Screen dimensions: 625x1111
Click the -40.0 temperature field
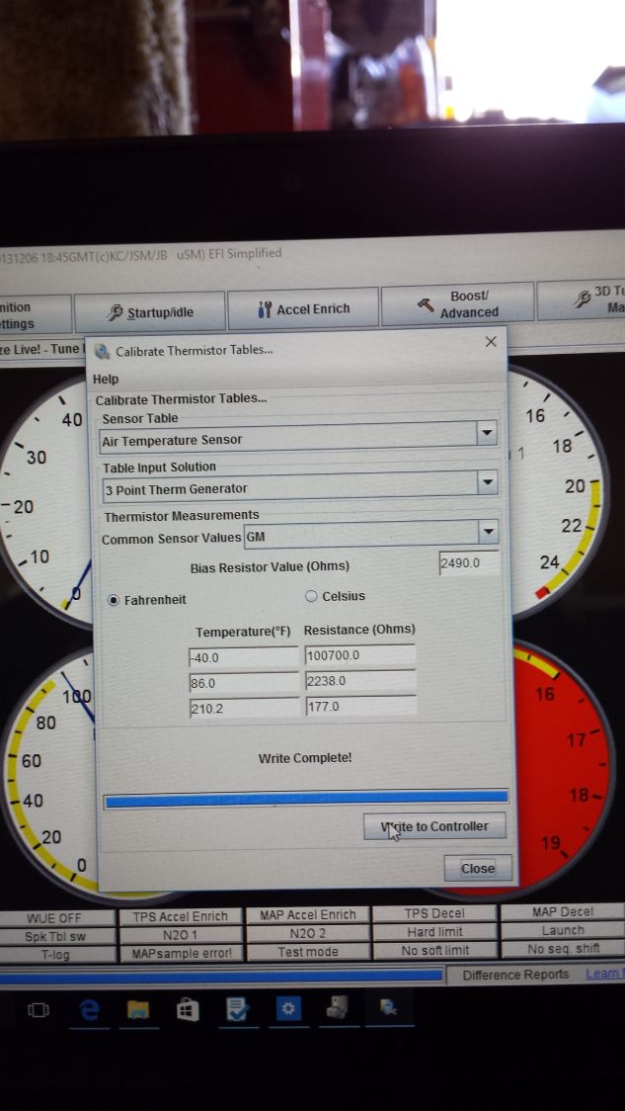point(244,657)
